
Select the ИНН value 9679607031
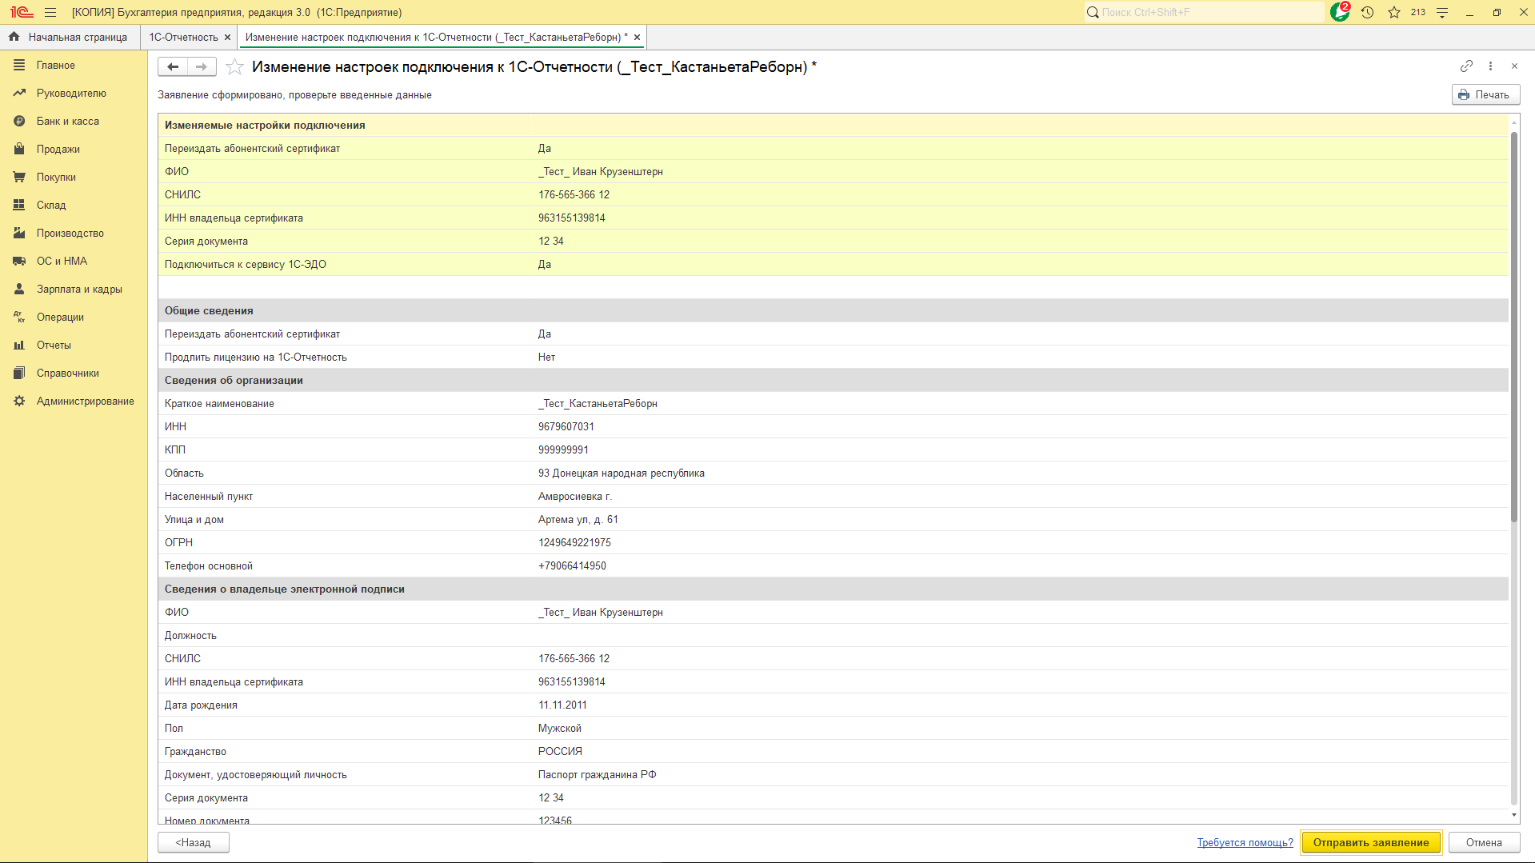(x=566, y=426)
